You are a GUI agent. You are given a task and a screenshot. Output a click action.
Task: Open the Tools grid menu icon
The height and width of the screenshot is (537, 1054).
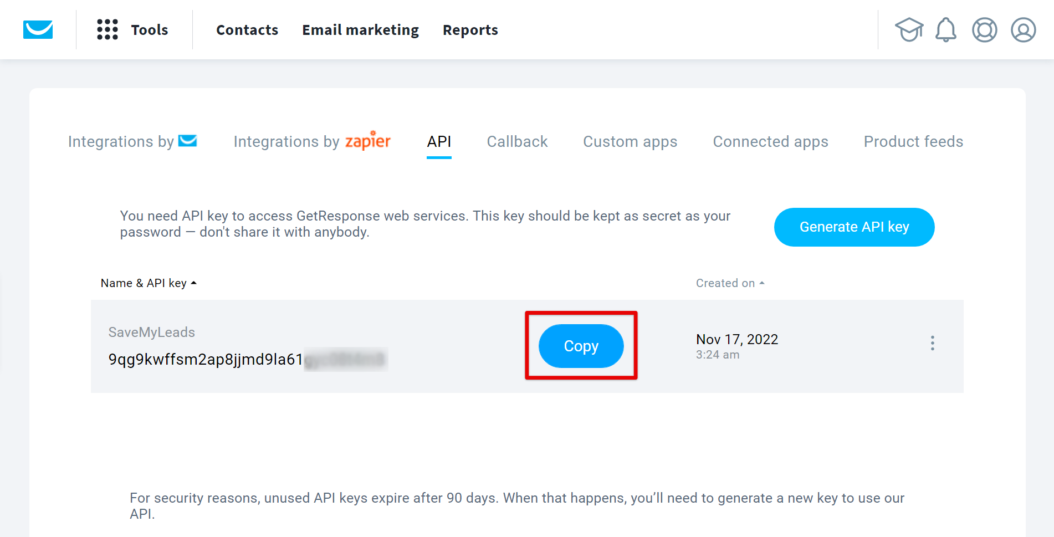point(108,29)
